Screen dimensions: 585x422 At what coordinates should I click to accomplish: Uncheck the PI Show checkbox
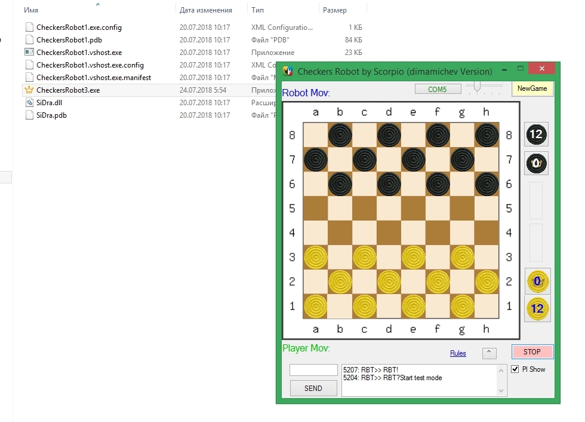(516, 369)
